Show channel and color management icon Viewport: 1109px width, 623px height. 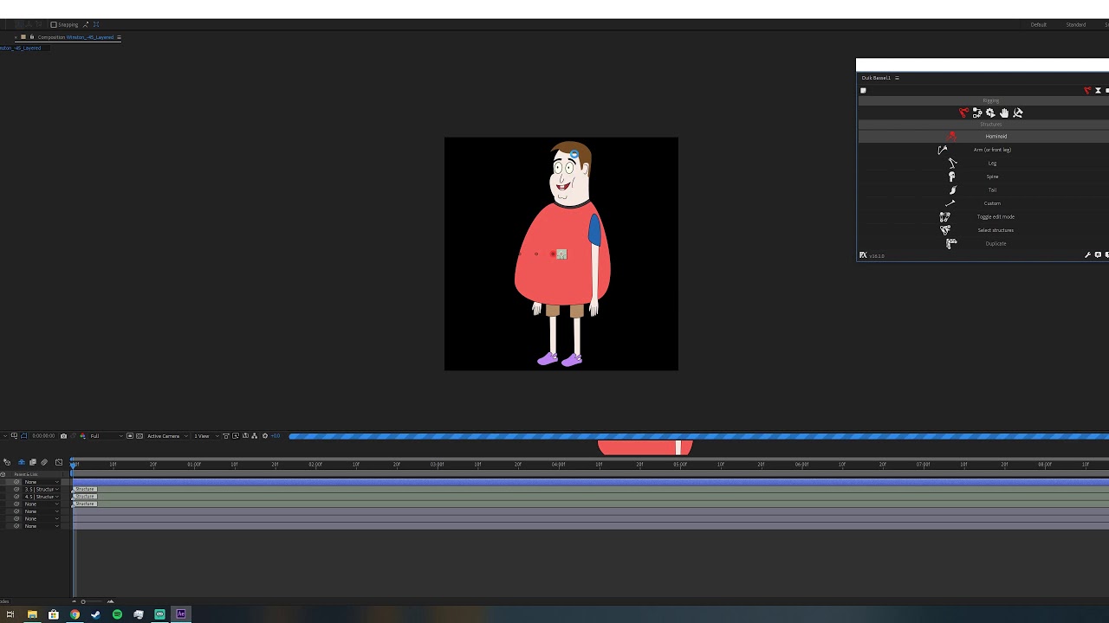click(x=82, y=436)
